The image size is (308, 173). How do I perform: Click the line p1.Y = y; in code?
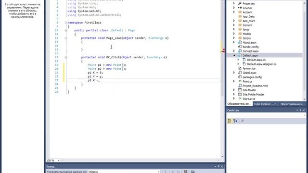[x=95, y=76]
